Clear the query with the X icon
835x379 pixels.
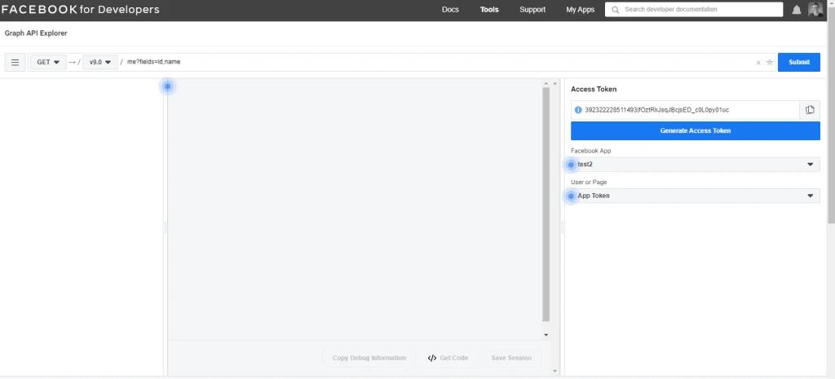point(758,62)
